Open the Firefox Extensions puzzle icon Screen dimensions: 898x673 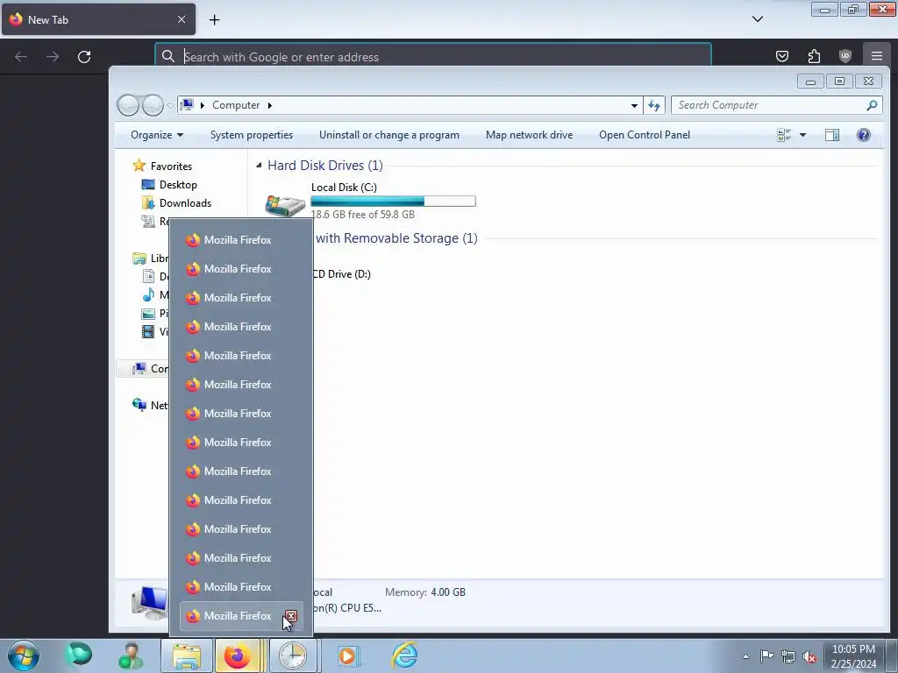(814, 56)
